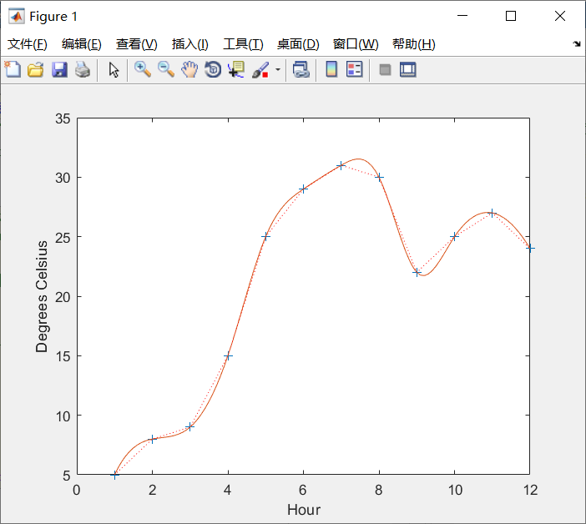Screen dimensions: 586x524
Task: Click the Hide Plot Tools icon
Action: click(385, 69)
